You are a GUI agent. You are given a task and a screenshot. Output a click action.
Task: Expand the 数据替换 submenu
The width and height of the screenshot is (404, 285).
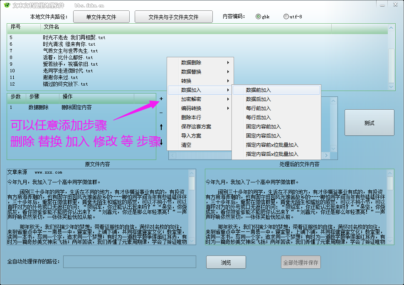point(200,72)
